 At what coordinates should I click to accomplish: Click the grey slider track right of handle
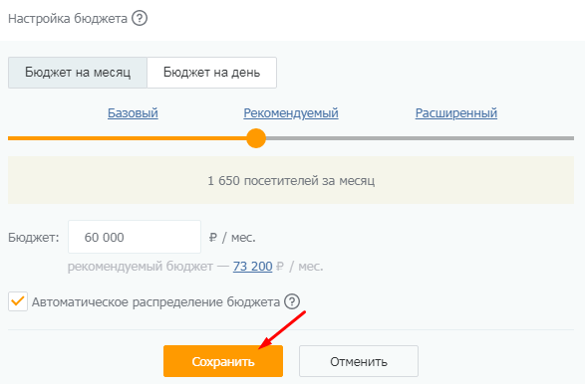click(420, 138)
